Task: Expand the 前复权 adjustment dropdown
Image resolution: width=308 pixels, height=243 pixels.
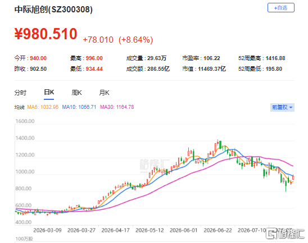Action: 282,107
